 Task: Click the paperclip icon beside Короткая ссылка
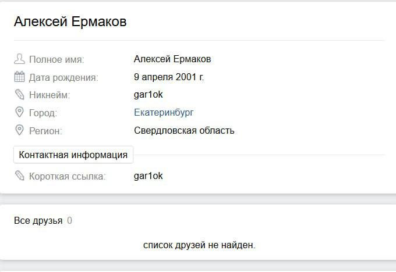click(19, 176)
